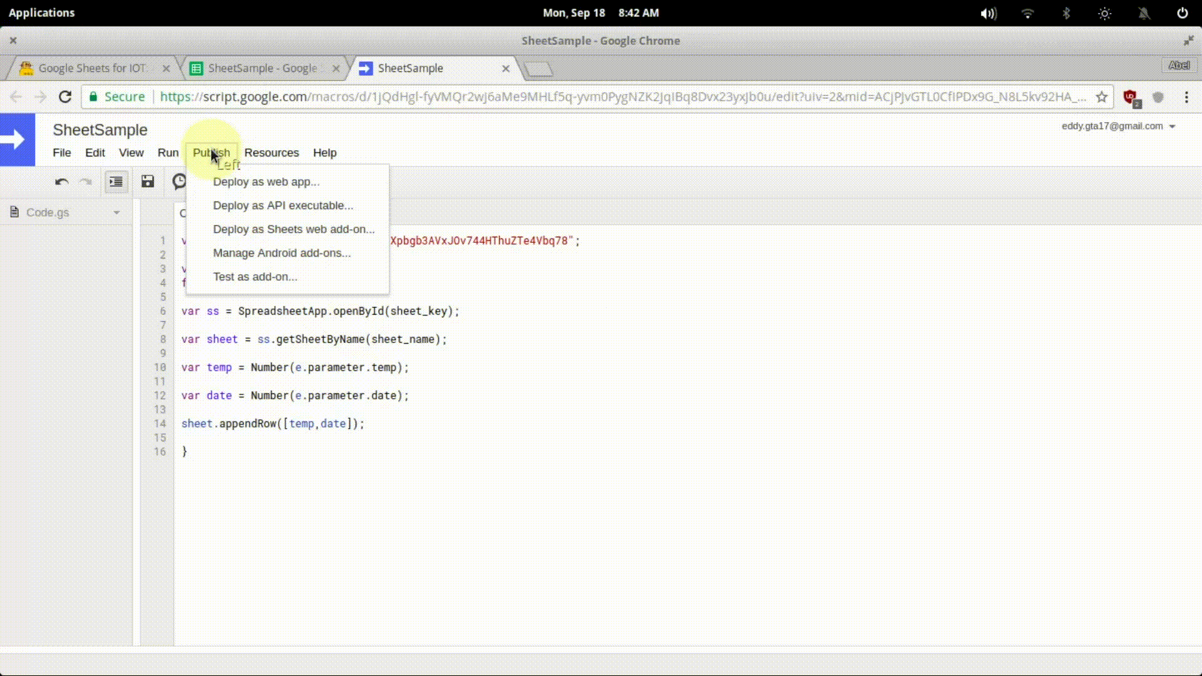Viewport: 1202px width, 676px height.
Task: Click code line 8 with getSheetByName
Action: 314,339
